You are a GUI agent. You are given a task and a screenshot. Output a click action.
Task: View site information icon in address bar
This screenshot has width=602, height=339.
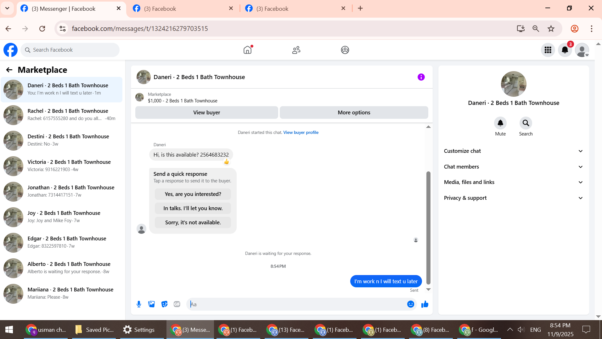point(63,29)
